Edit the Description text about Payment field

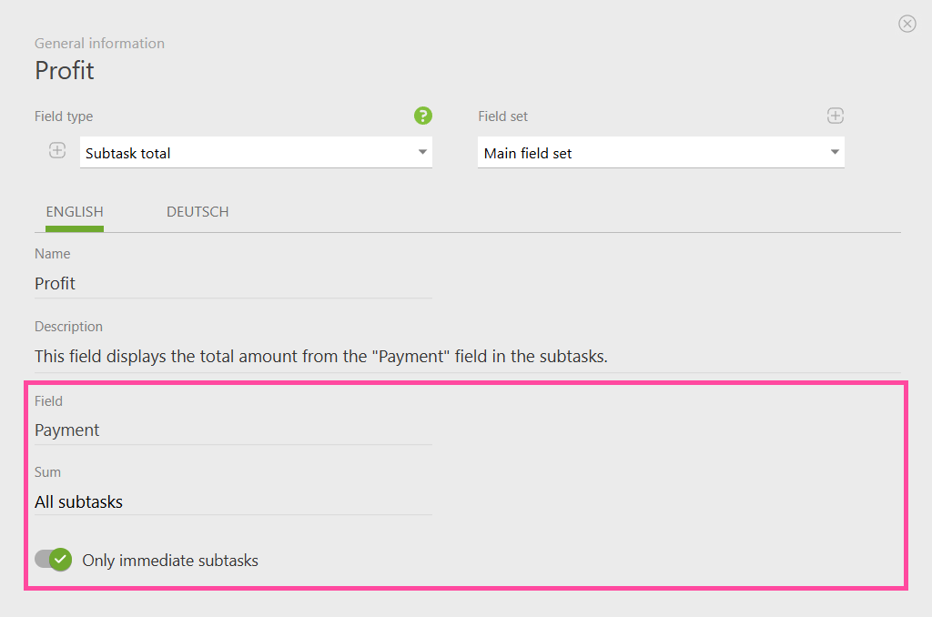[x=468, y=357]
